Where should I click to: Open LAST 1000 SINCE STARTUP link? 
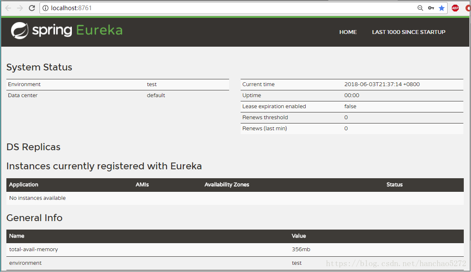409,32
